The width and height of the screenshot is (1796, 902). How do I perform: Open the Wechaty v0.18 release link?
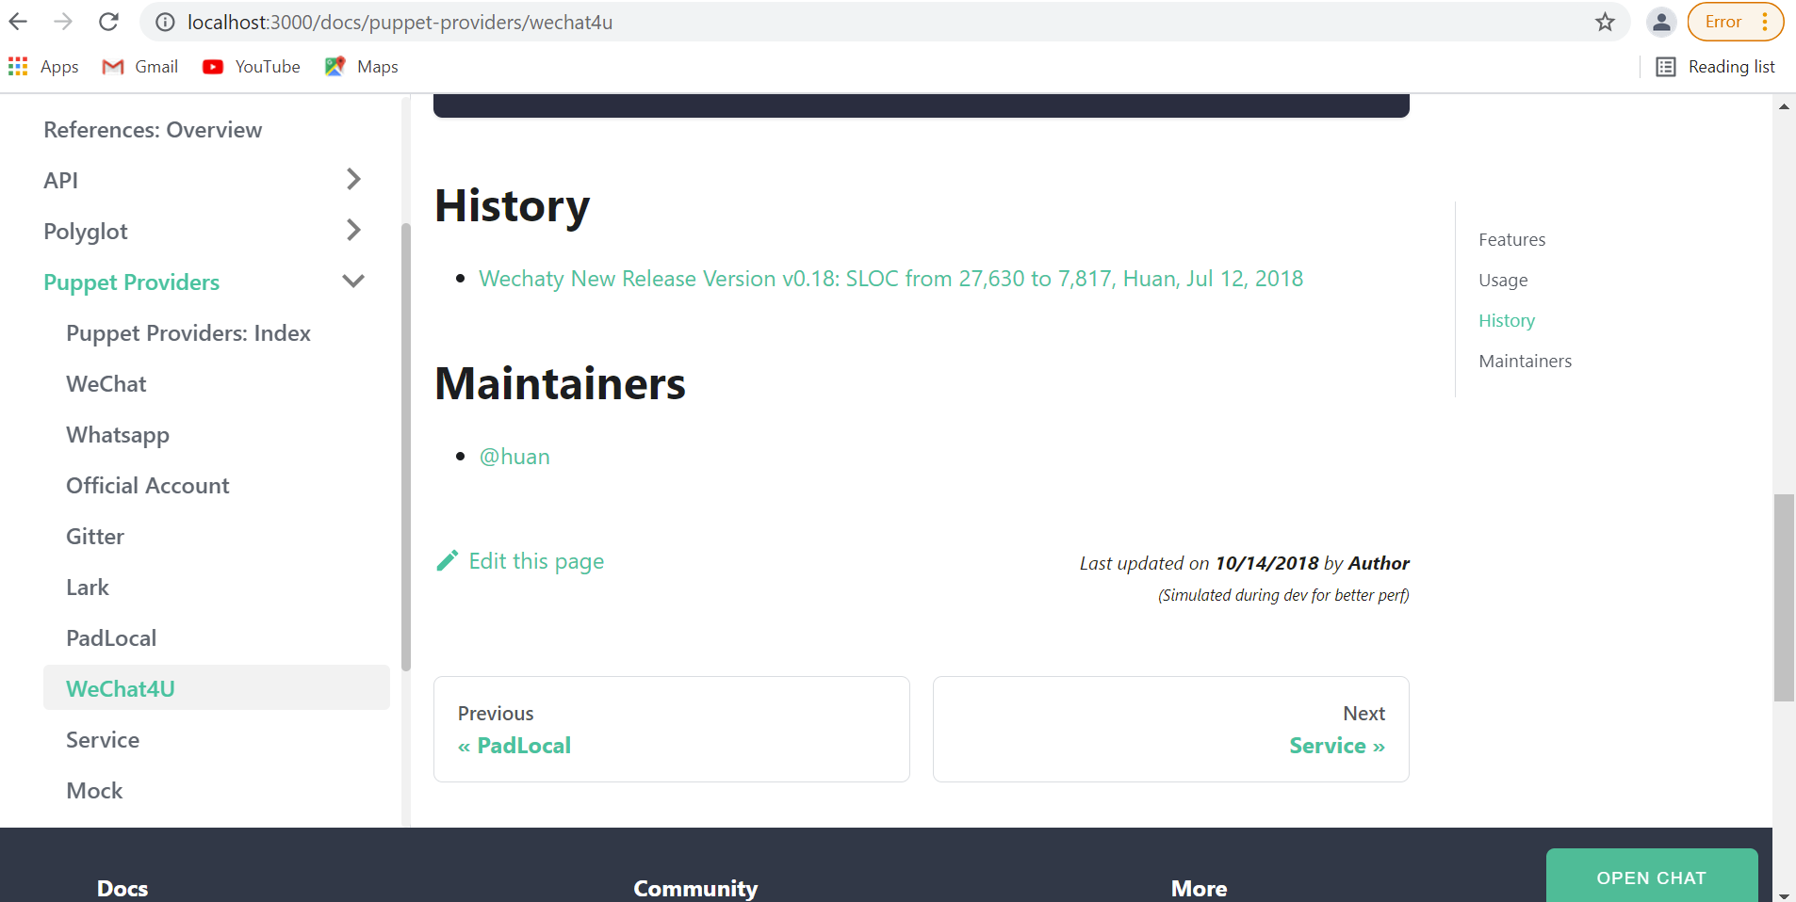pos(890,279)
